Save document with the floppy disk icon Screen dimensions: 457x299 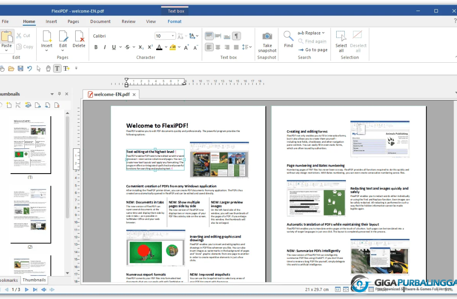pyautogui.click(x=20, y=68)
